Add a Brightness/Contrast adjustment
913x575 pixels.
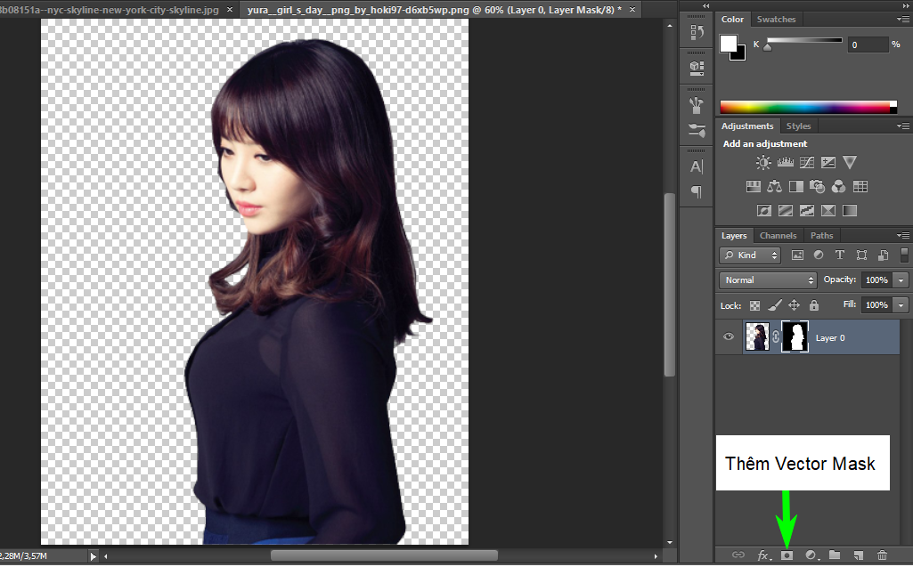click(763, 163)
